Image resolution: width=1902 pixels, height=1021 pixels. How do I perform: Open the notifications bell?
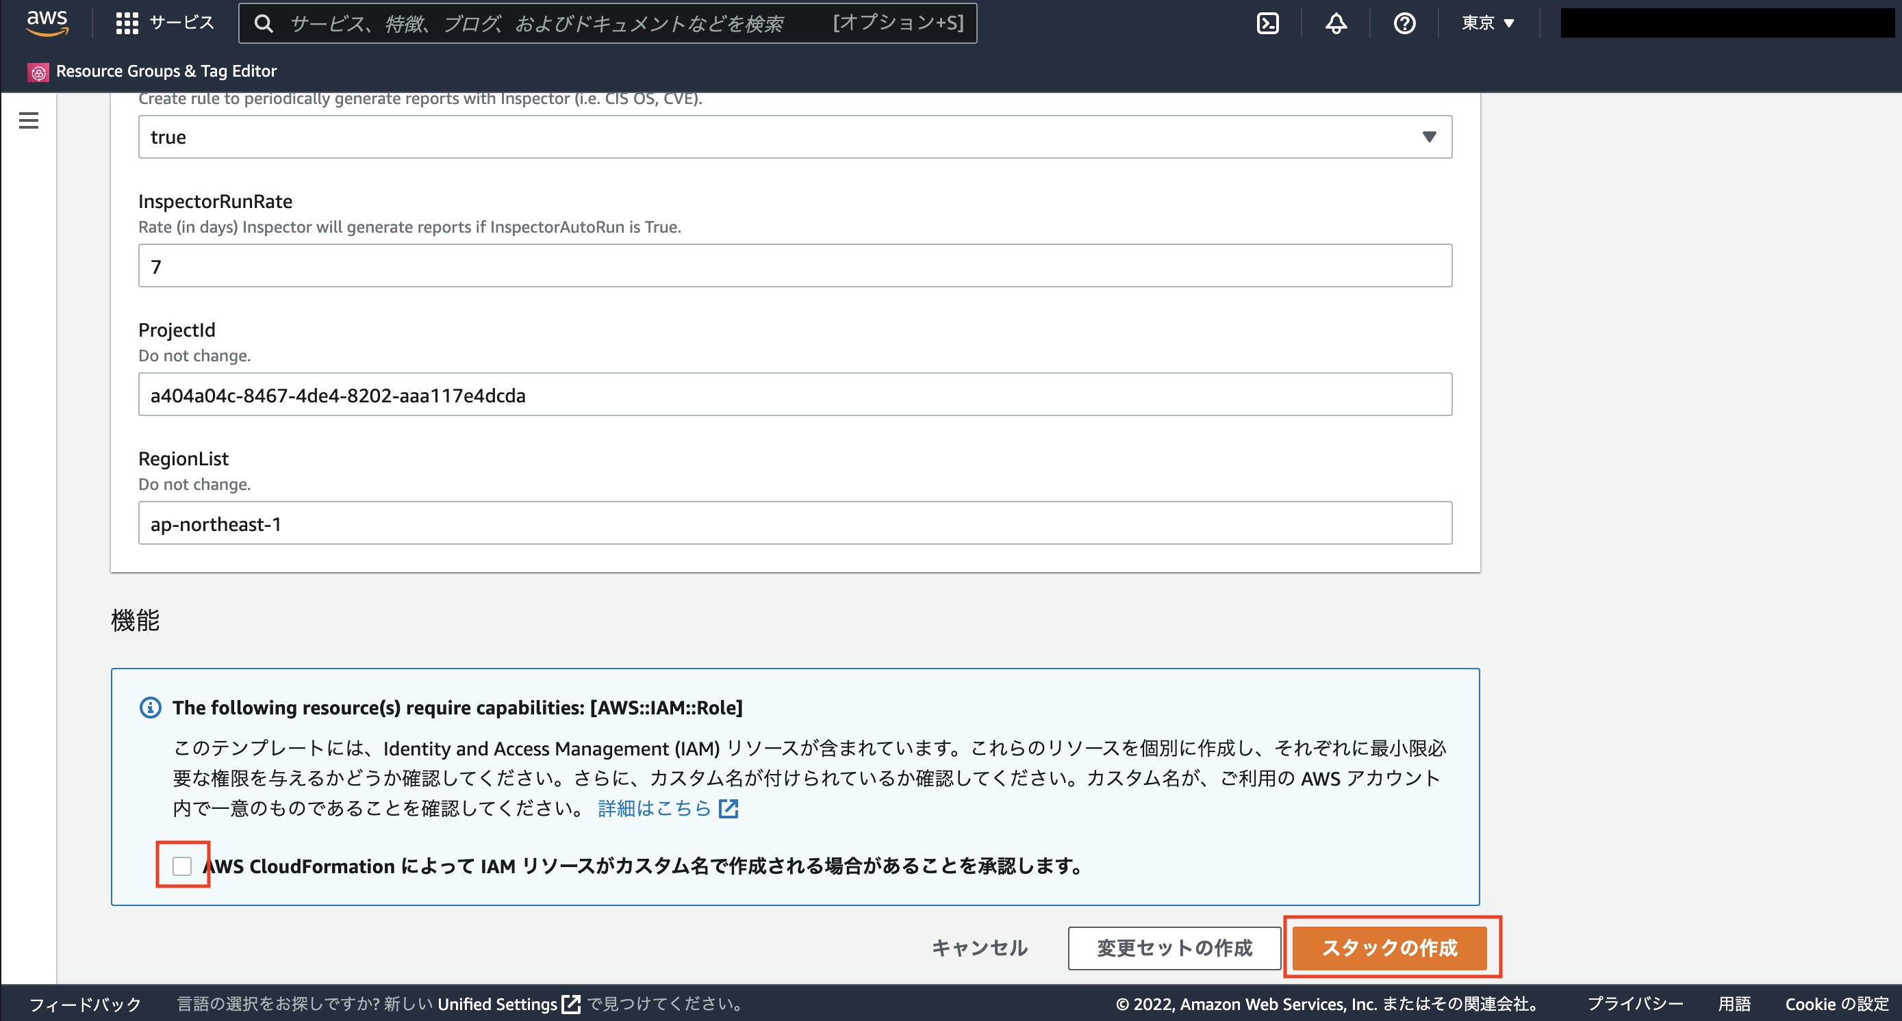coord(1336,23)
